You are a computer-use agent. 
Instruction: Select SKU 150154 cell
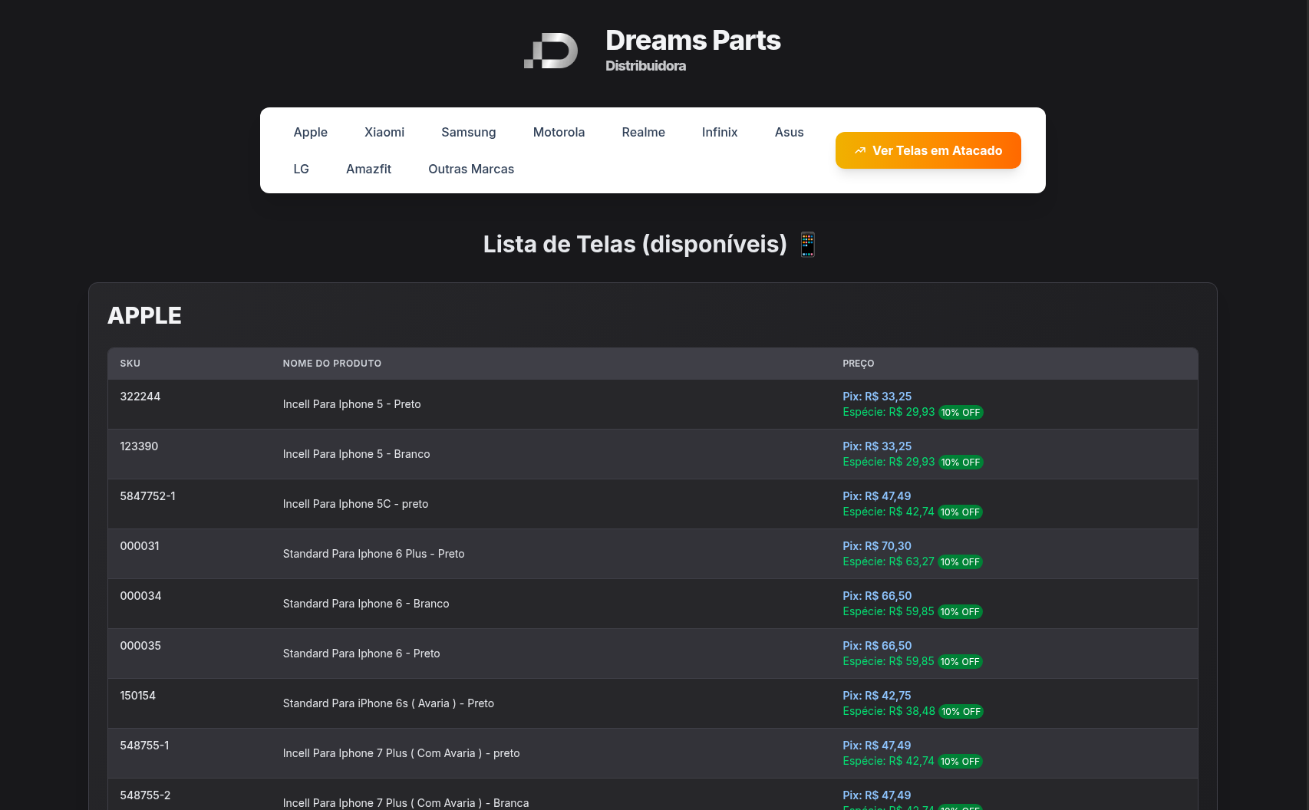pyautogui.click(x=138, y=696)
